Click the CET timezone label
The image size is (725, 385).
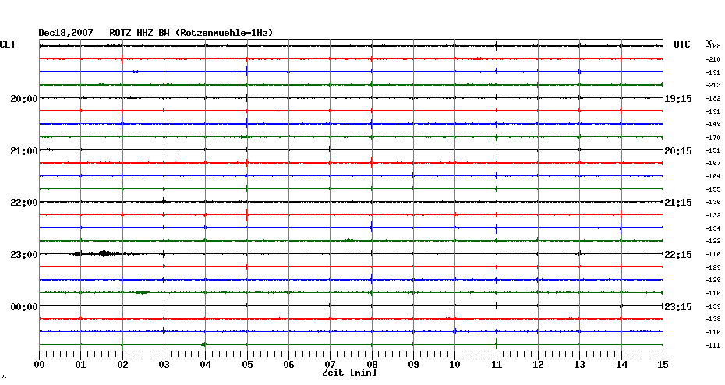[x=8, y=44]
